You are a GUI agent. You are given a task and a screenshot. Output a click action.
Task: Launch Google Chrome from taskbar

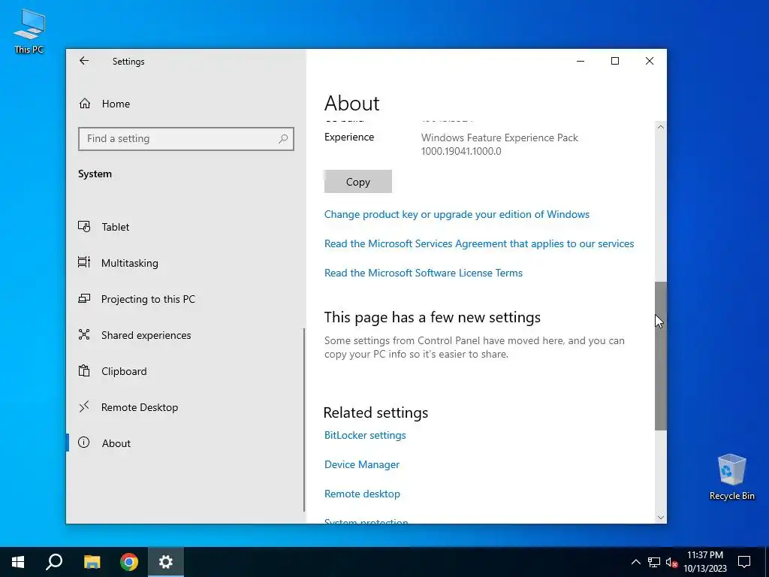[x=129, y=562]
